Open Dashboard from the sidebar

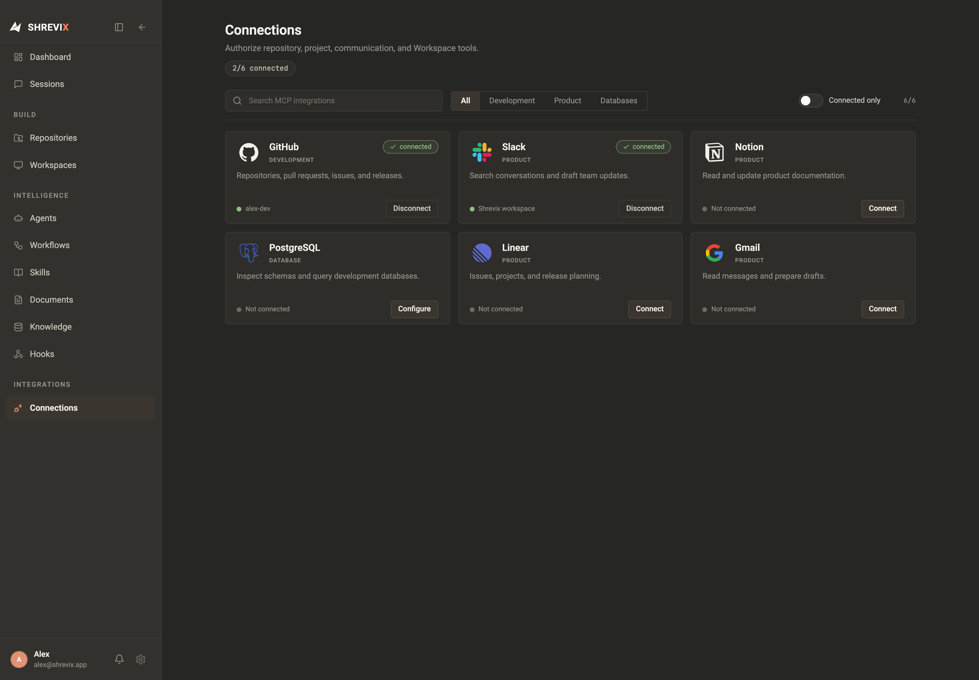point(81,57)
